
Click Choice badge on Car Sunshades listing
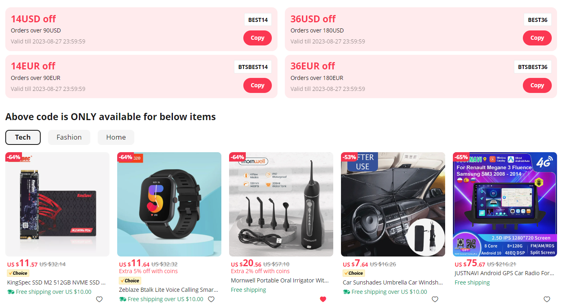[x=354, y=273]
